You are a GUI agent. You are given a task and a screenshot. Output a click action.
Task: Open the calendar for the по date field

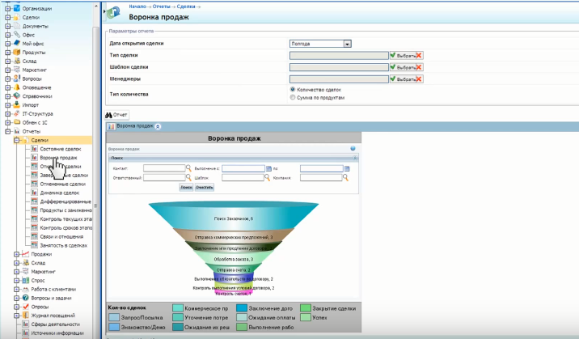point(347,169)
